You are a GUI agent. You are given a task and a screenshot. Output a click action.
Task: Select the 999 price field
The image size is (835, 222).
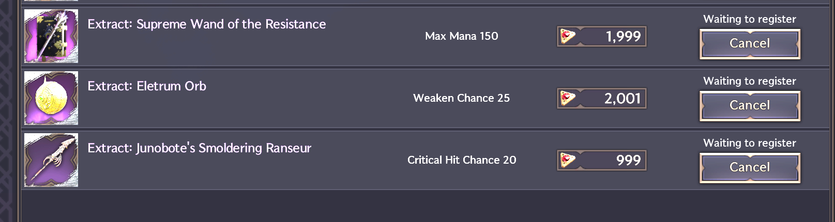(602, 161)
